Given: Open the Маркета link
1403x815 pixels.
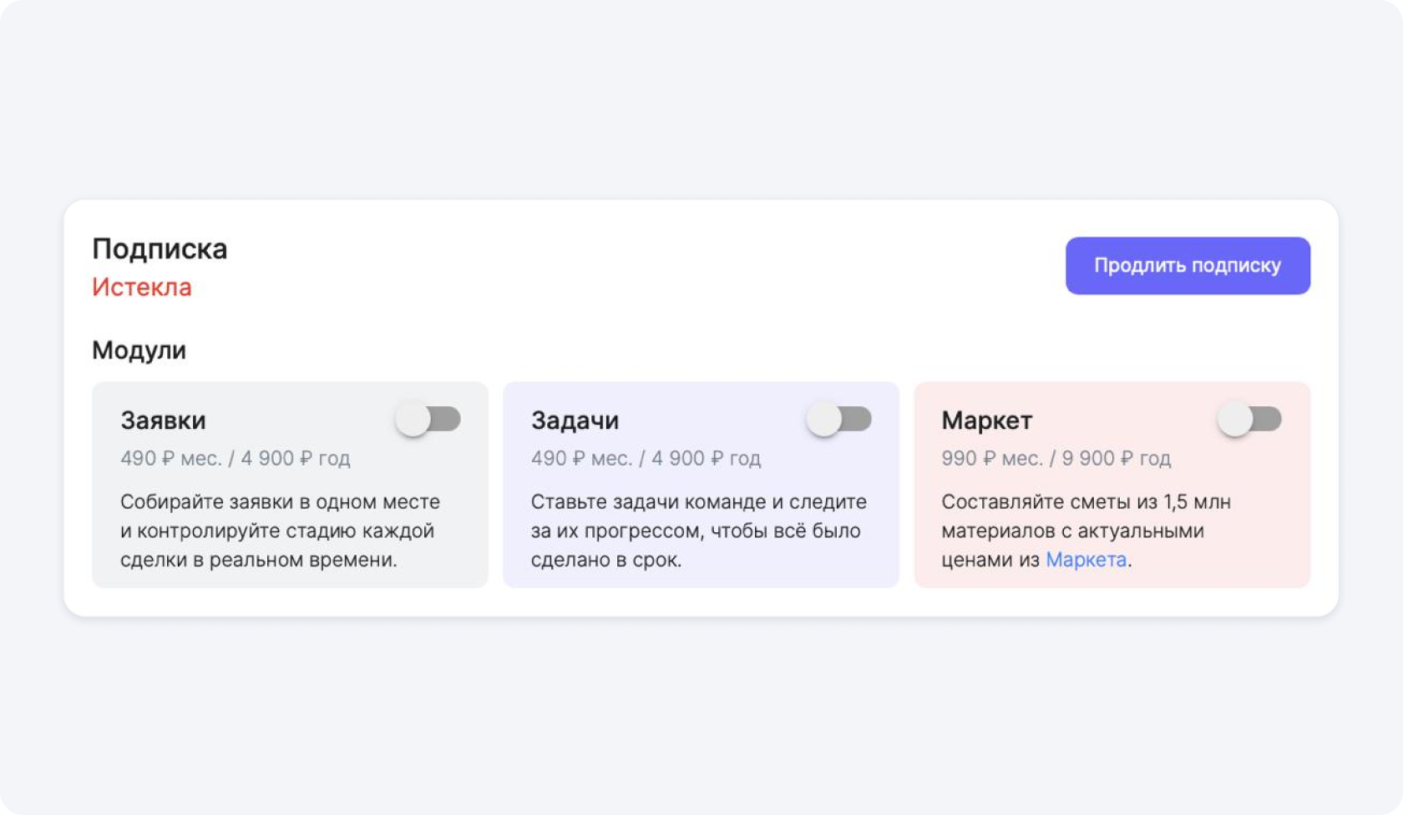Looking at the screenshot, I should tap(1084, 560).
